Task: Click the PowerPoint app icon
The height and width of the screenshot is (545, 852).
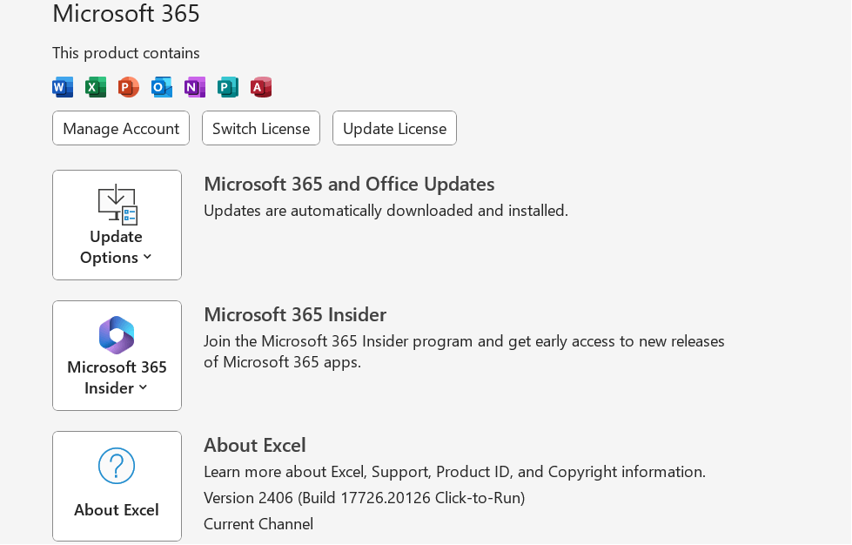Action: (x=129, y=87)
